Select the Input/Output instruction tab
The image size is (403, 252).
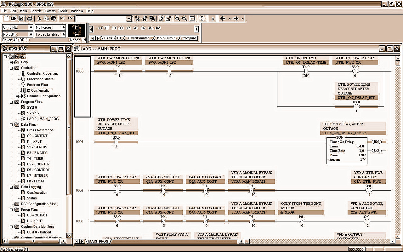pyautogui.click(x=166, y=38)
